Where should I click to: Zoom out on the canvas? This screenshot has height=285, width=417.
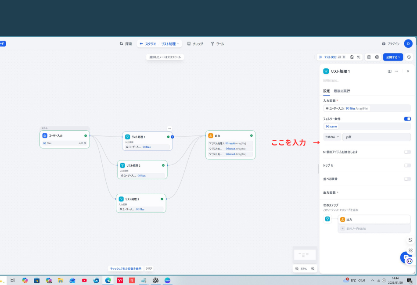click(x=297, y=269)
